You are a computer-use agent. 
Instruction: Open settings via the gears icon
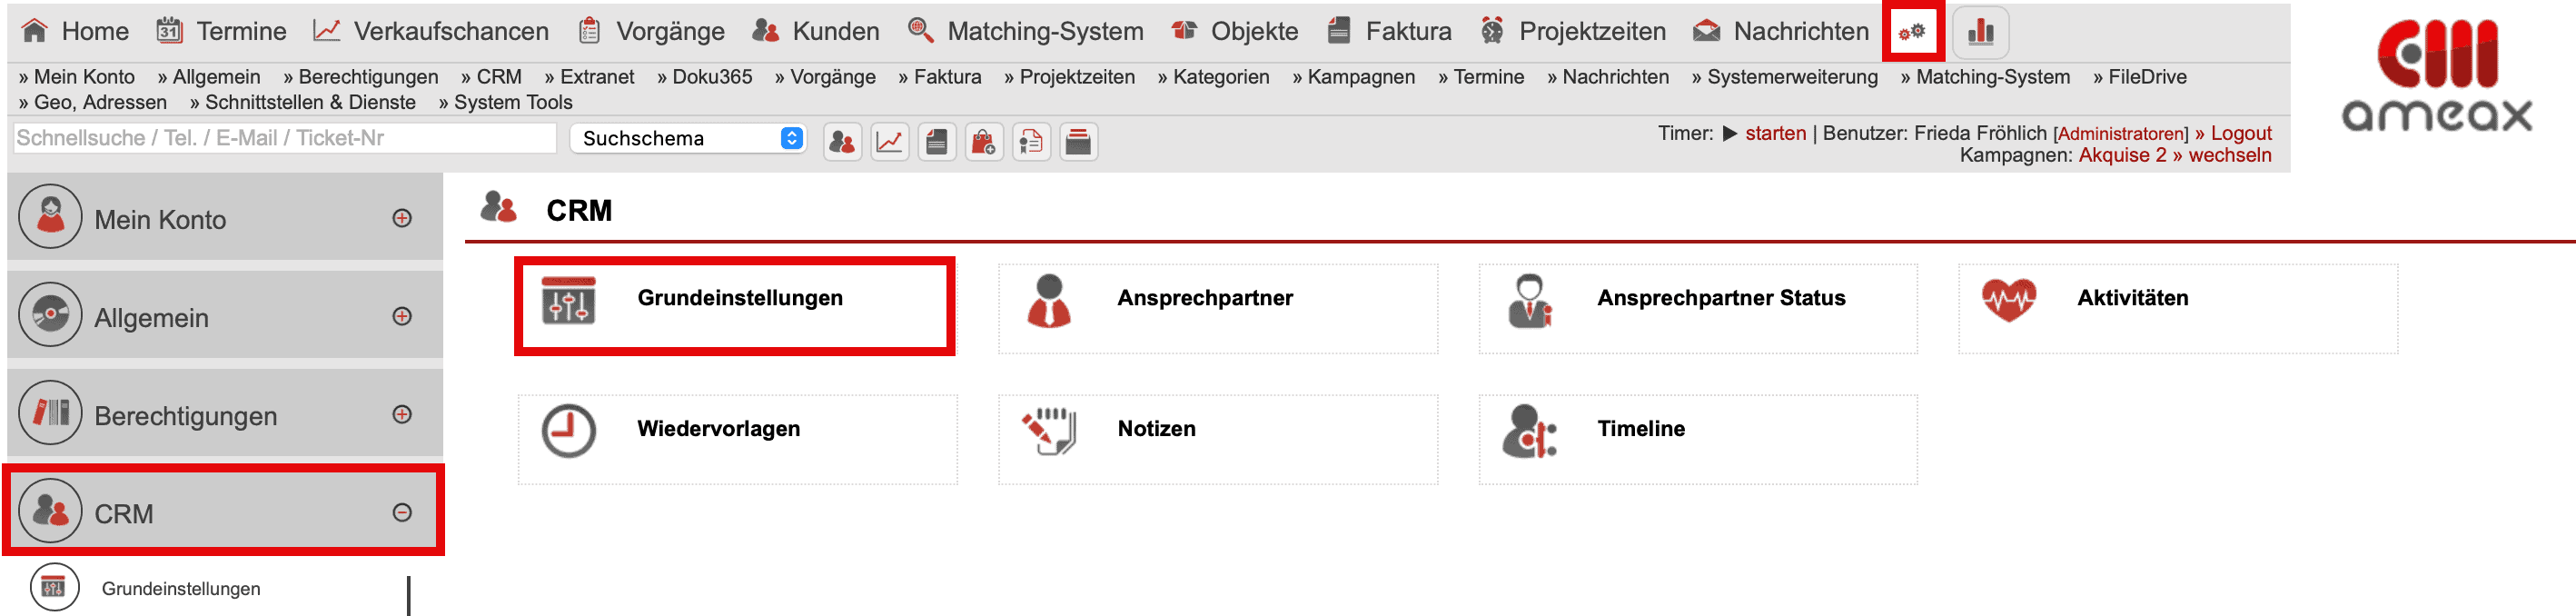[x=1911, y=32]
